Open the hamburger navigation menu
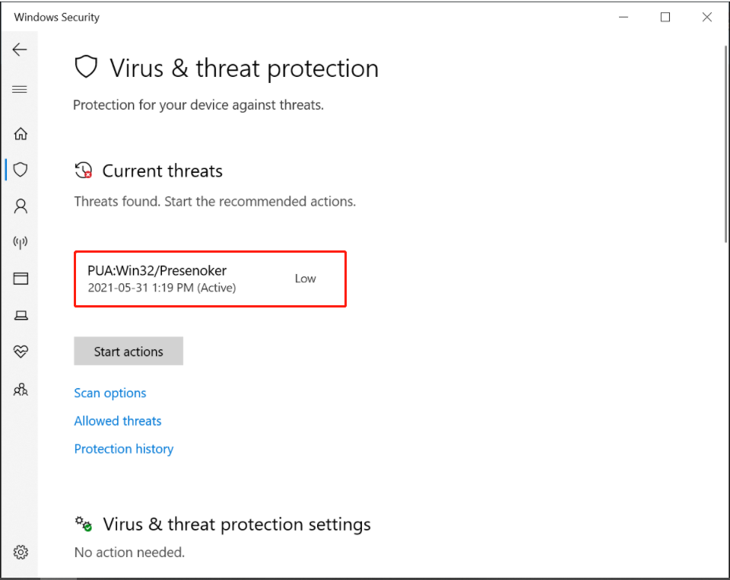 20,89
